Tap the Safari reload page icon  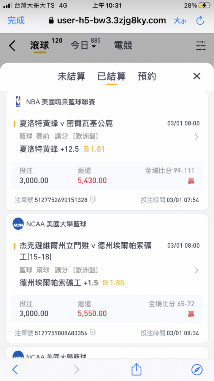tap(200, 21)
